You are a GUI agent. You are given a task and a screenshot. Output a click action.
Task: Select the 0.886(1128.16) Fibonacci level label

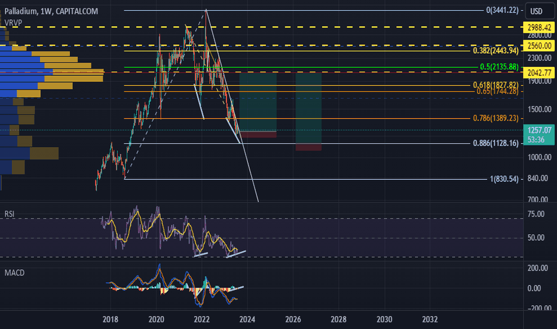click(x=495, y=143)
